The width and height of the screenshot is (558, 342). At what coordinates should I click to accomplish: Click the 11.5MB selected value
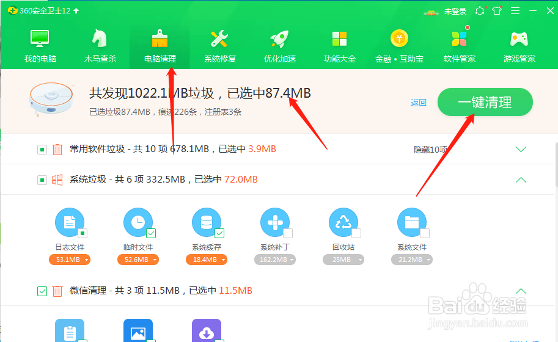(235, 291)
